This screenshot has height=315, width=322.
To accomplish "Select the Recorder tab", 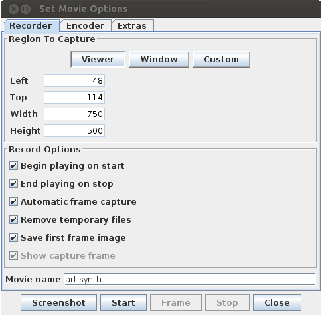I will [31, 26].
